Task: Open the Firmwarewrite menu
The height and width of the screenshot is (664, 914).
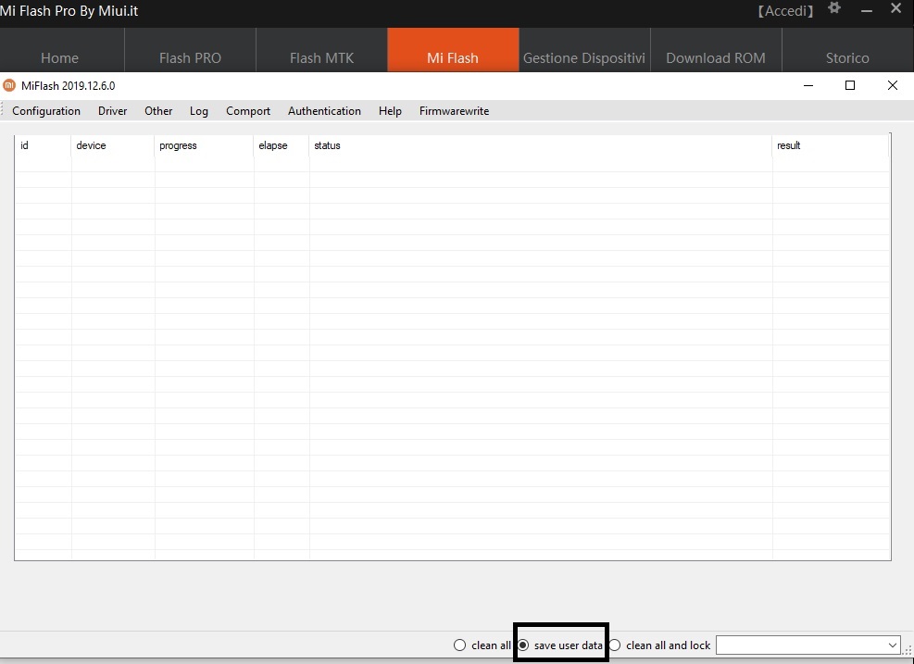Action: 454,111
